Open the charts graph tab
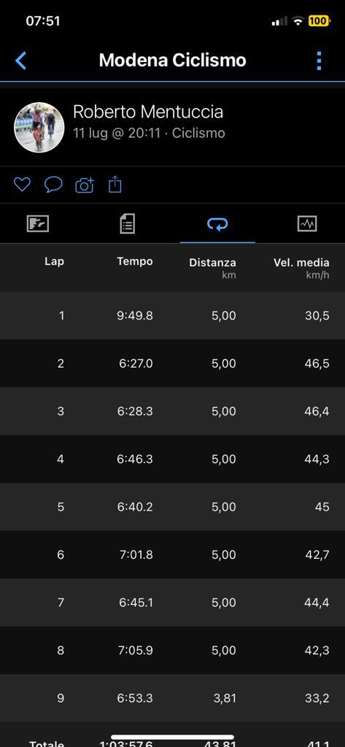This screenshot has width=345, height=747. [307, 223]
